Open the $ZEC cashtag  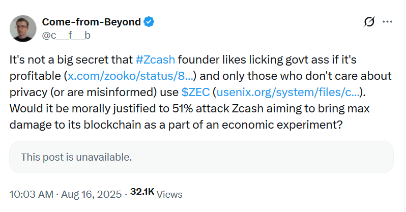click(x=195, y=93)
